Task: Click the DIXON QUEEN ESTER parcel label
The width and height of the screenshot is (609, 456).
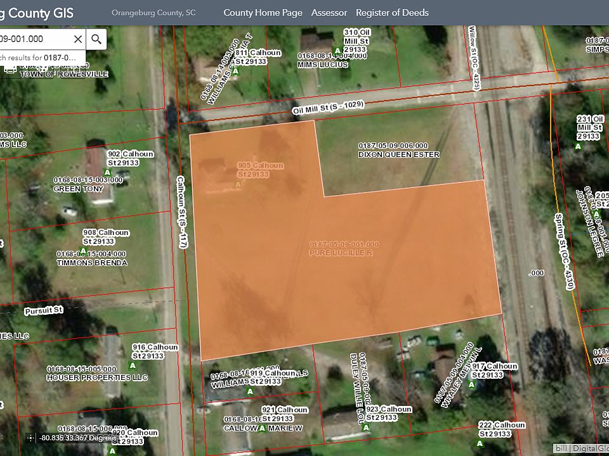Action: tap(399, 155)
